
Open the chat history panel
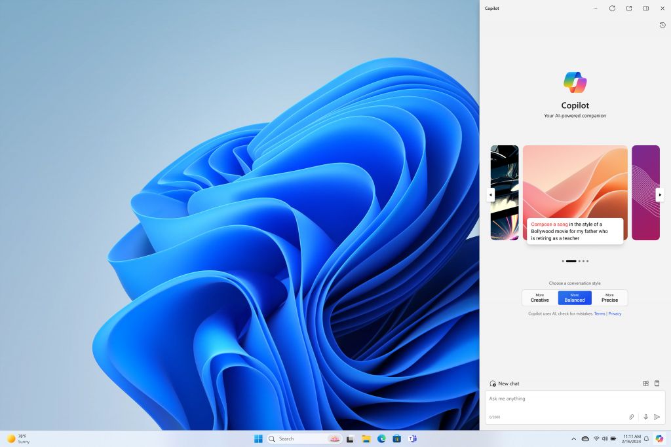662,25
